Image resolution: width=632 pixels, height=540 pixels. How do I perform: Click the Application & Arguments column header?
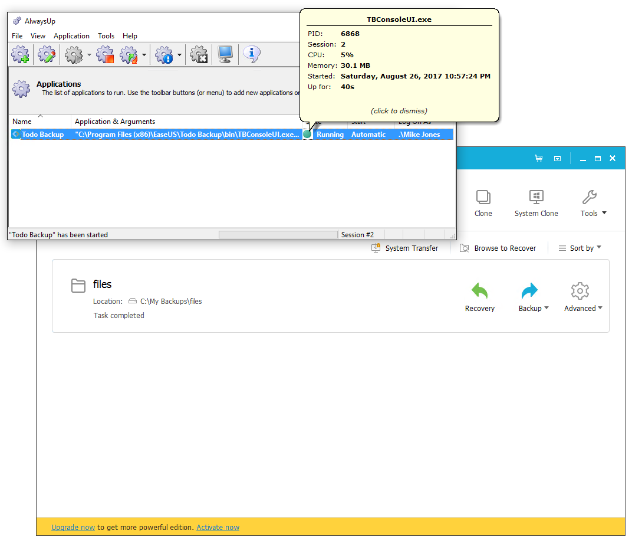(115, 122)
